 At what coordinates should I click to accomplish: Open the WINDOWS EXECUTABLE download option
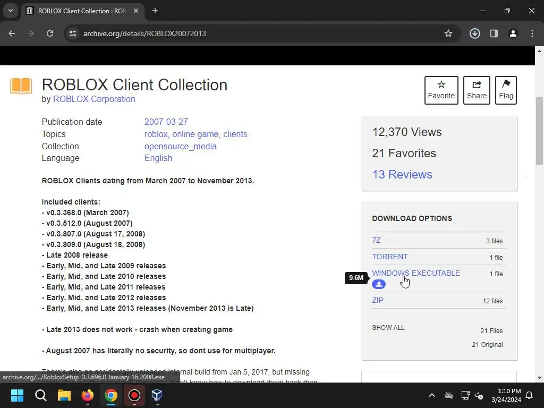click(x=416, y=273)
